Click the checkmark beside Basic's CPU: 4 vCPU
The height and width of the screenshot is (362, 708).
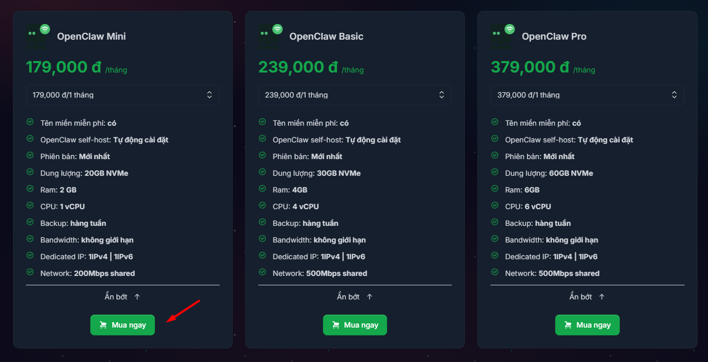tap(262, 206)
